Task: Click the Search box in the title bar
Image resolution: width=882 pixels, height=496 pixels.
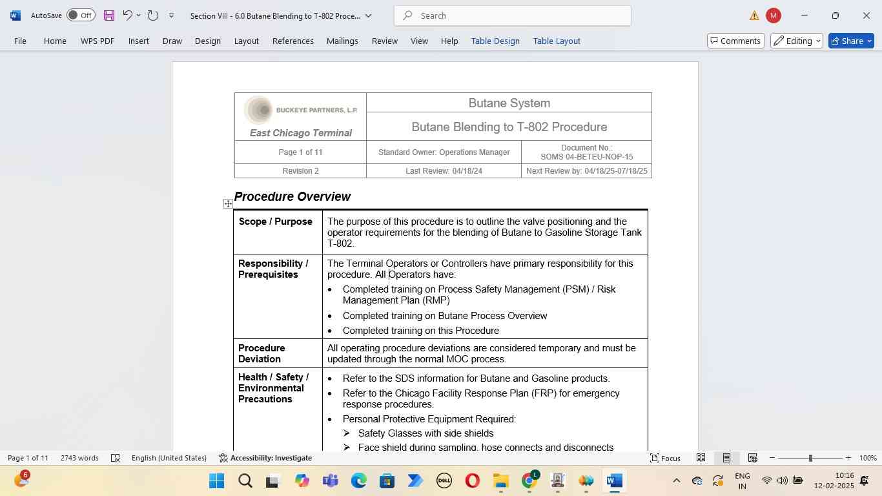Action: click(513, 15)
